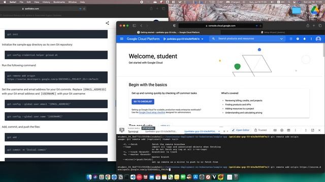Open a new tab in front Safari window

tap(314, 26)
